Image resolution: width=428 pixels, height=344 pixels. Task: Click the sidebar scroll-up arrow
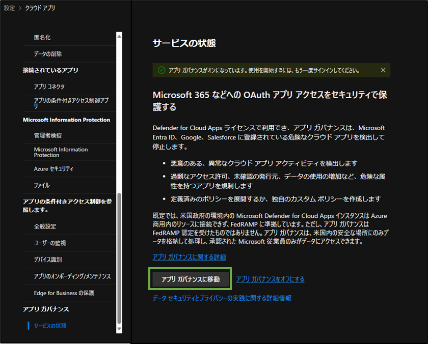(x=119, y=36)
